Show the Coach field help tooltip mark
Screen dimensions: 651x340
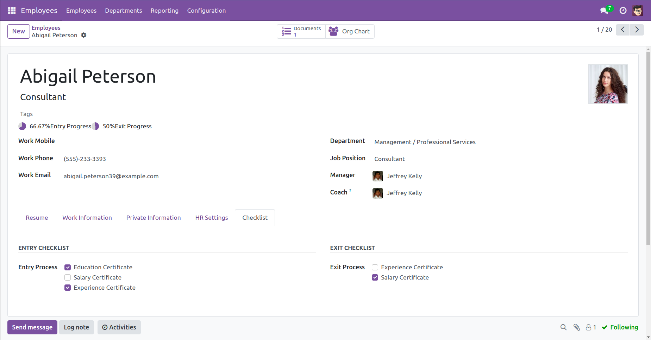tap(350, 190)
